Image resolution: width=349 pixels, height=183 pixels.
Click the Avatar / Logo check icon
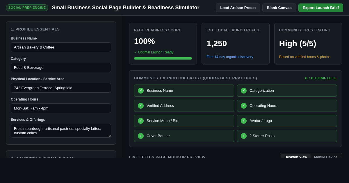244,121
